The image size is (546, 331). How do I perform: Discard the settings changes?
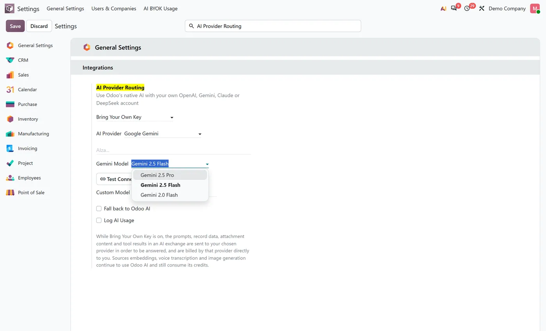pyautogui.click(x=39, y=26)
